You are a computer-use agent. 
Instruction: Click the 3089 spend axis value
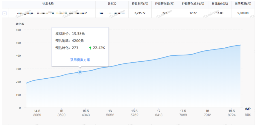click(x=37, y=115)
